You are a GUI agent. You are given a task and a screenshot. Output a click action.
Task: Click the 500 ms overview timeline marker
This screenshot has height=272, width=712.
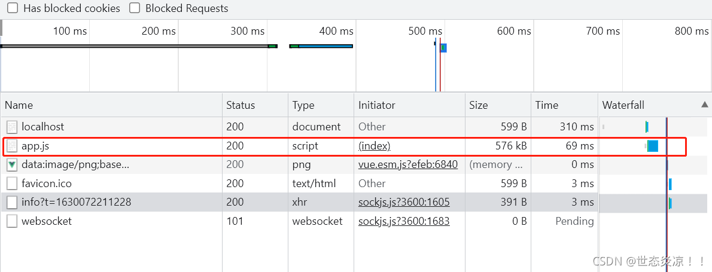[425, 31]
